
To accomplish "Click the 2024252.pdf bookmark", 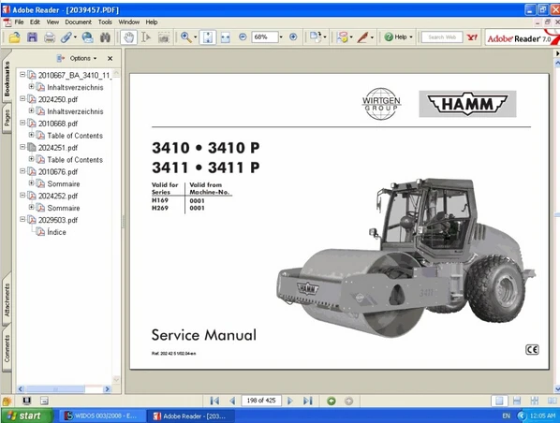I will tap(58, 196).
